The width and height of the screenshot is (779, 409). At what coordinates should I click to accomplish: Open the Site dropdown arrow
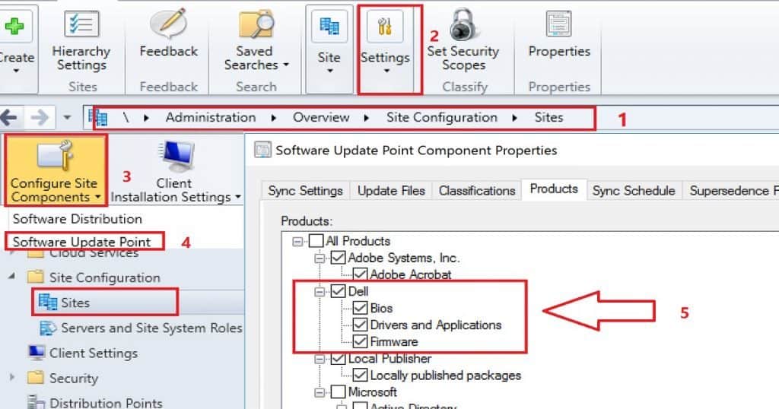tap(330, 71)
